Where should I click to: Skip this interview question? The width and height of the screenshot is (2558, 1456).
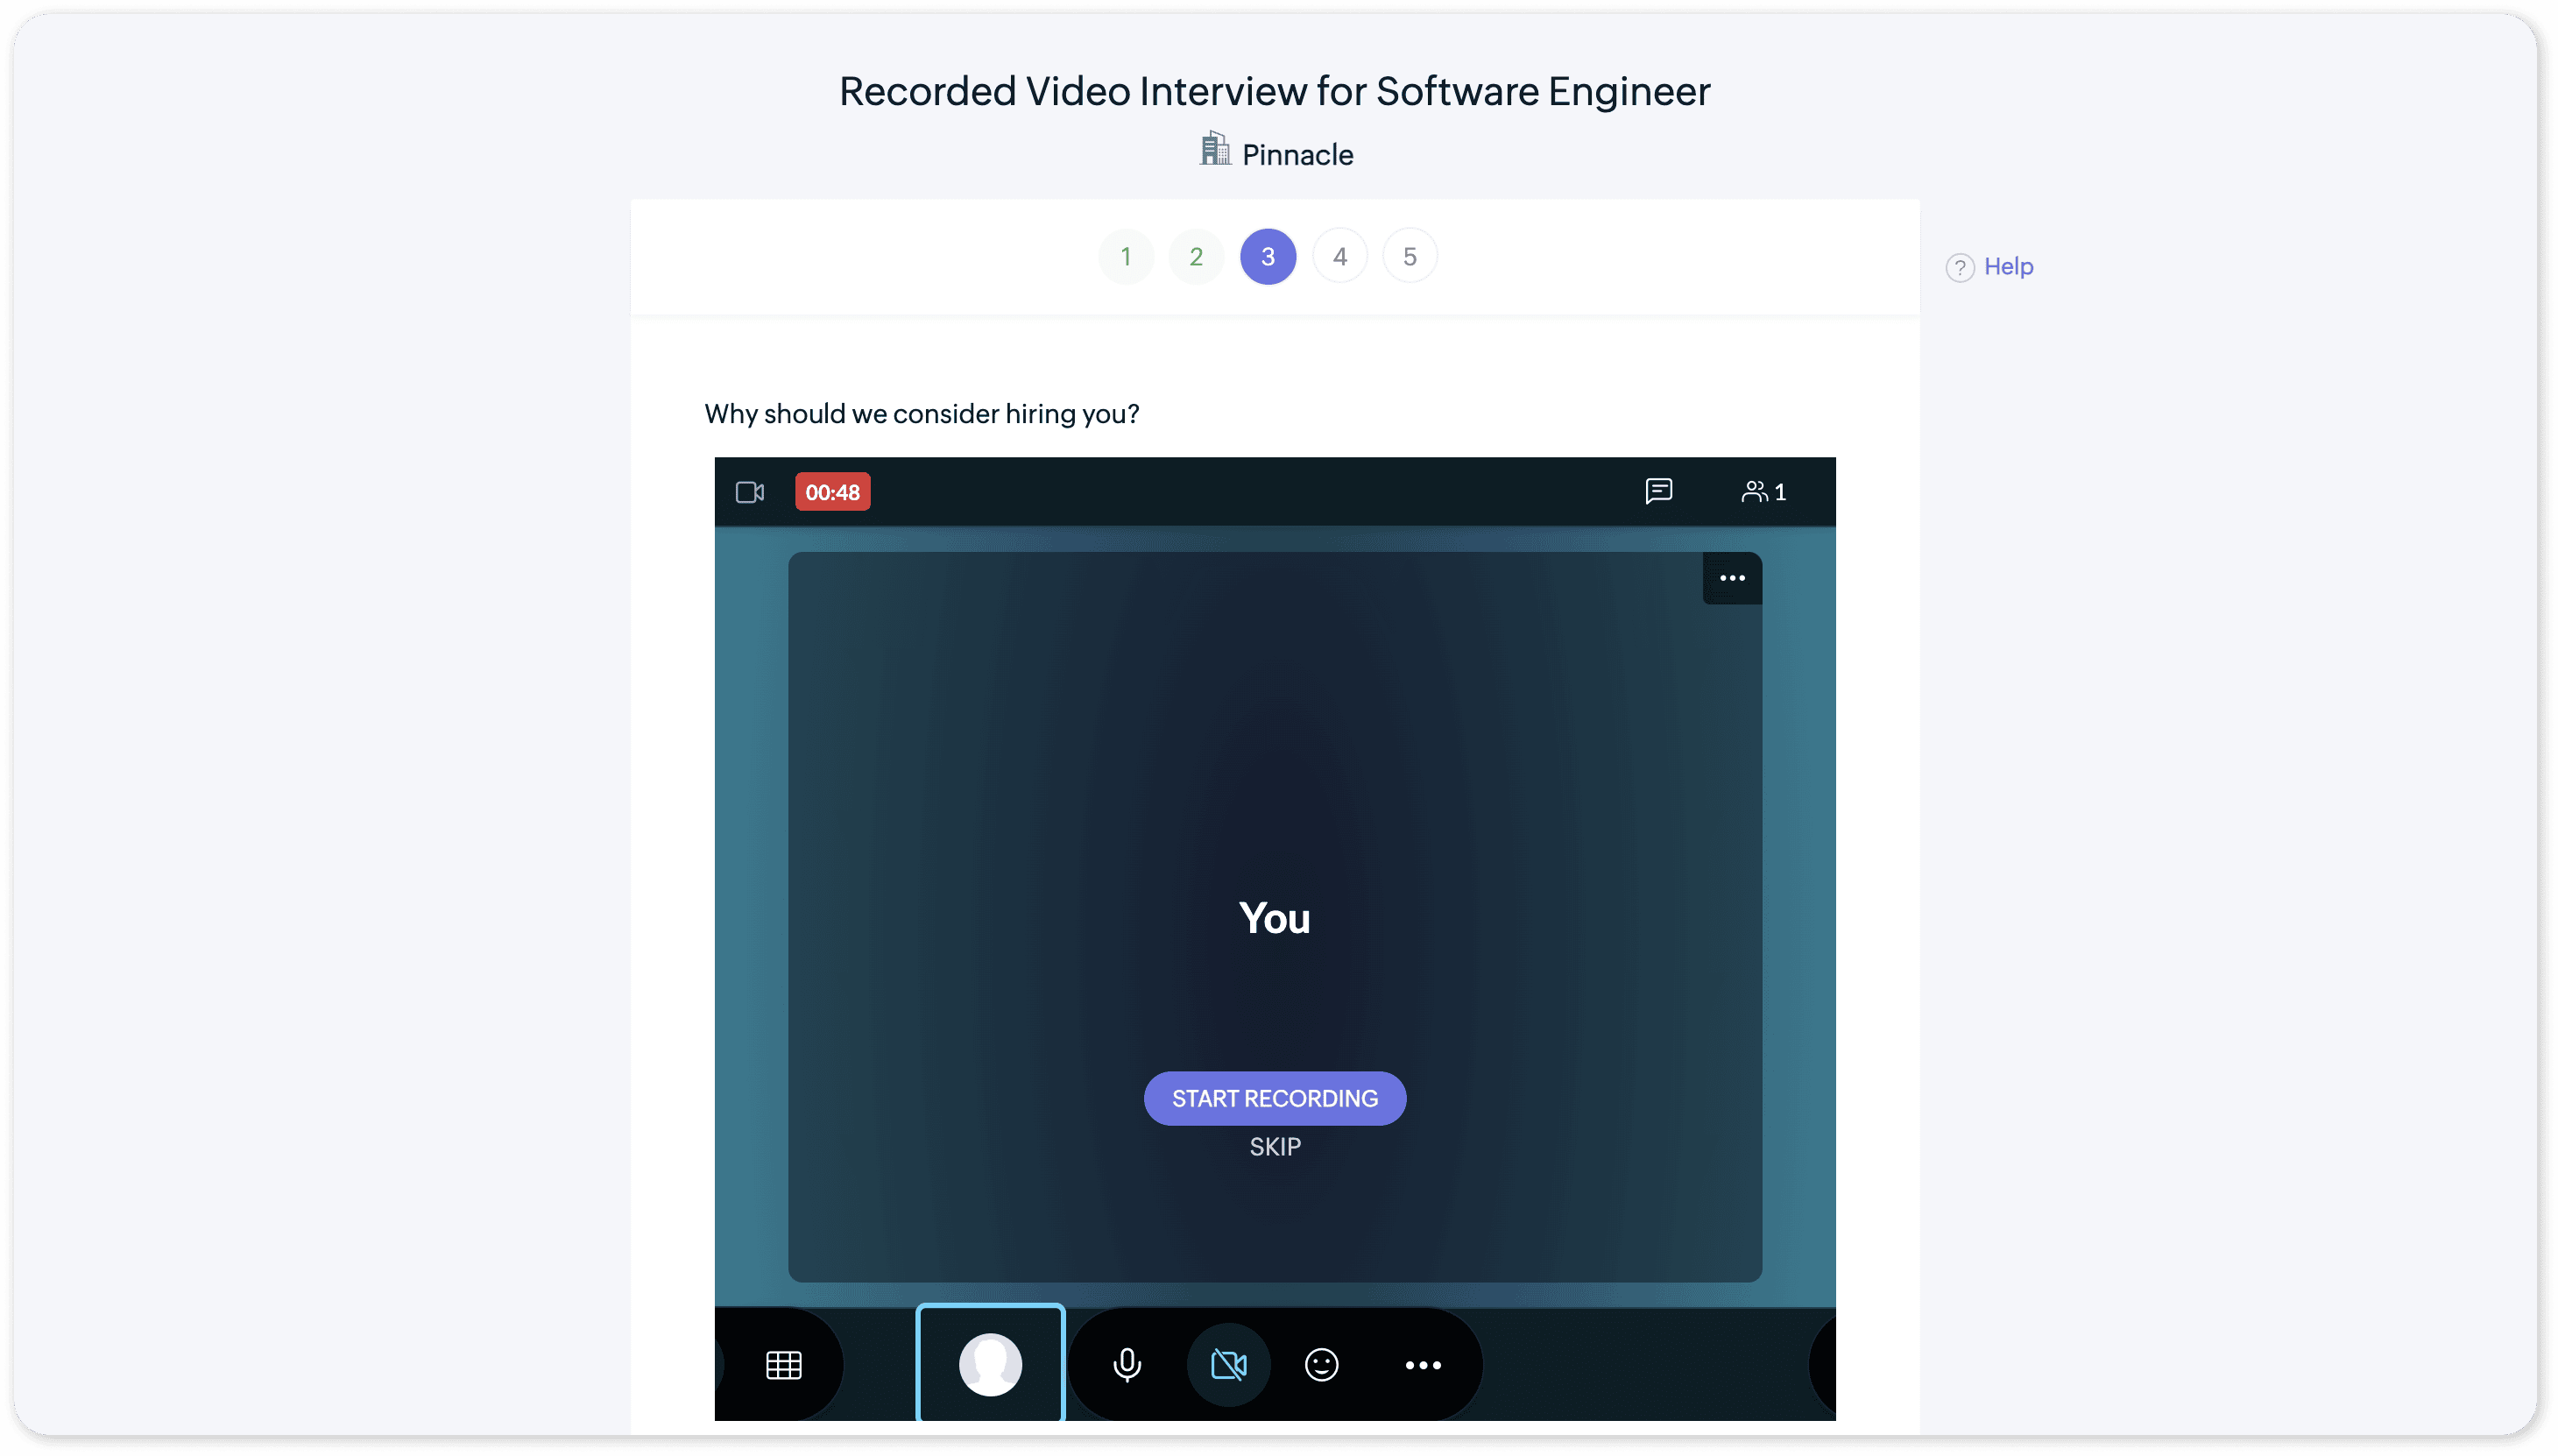(1274, 1147)
